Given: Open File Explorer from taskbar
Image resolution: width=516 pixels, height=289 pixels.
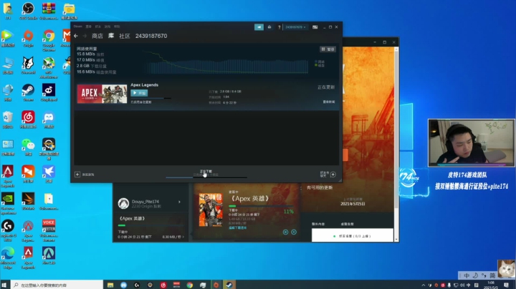Looking at the screenshot, I should pos(110,285).
